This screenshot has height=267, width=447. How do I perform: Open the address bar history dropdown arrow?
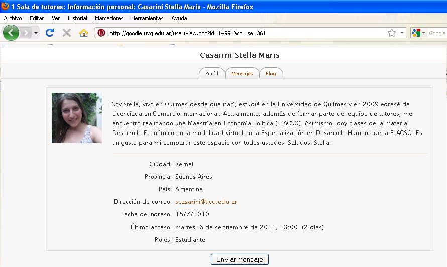pos(402,33)
